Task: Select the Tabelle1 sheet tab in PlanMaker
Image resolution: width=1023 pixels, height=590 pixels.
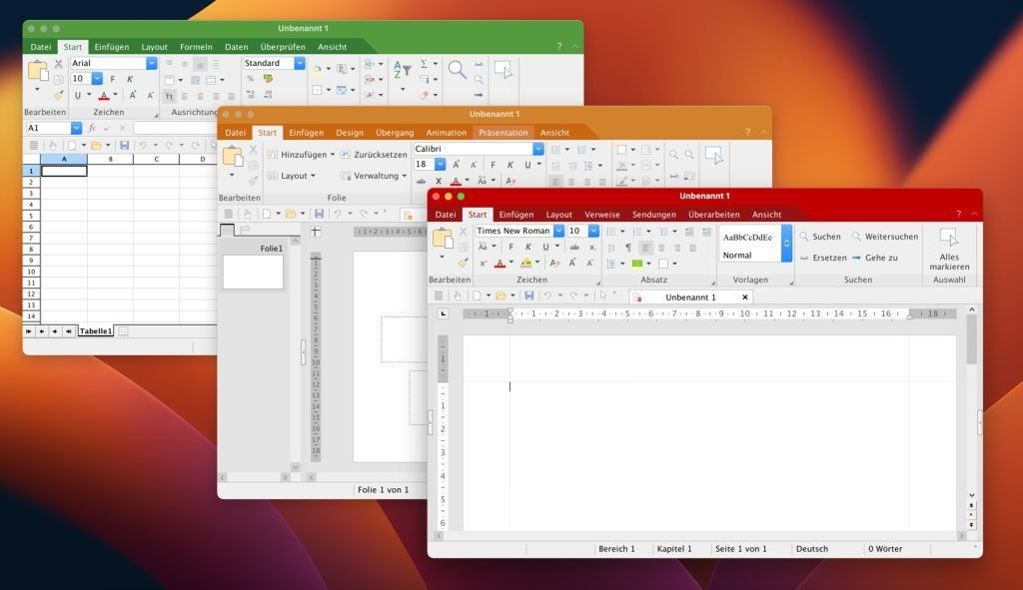Action: [94, 330]
